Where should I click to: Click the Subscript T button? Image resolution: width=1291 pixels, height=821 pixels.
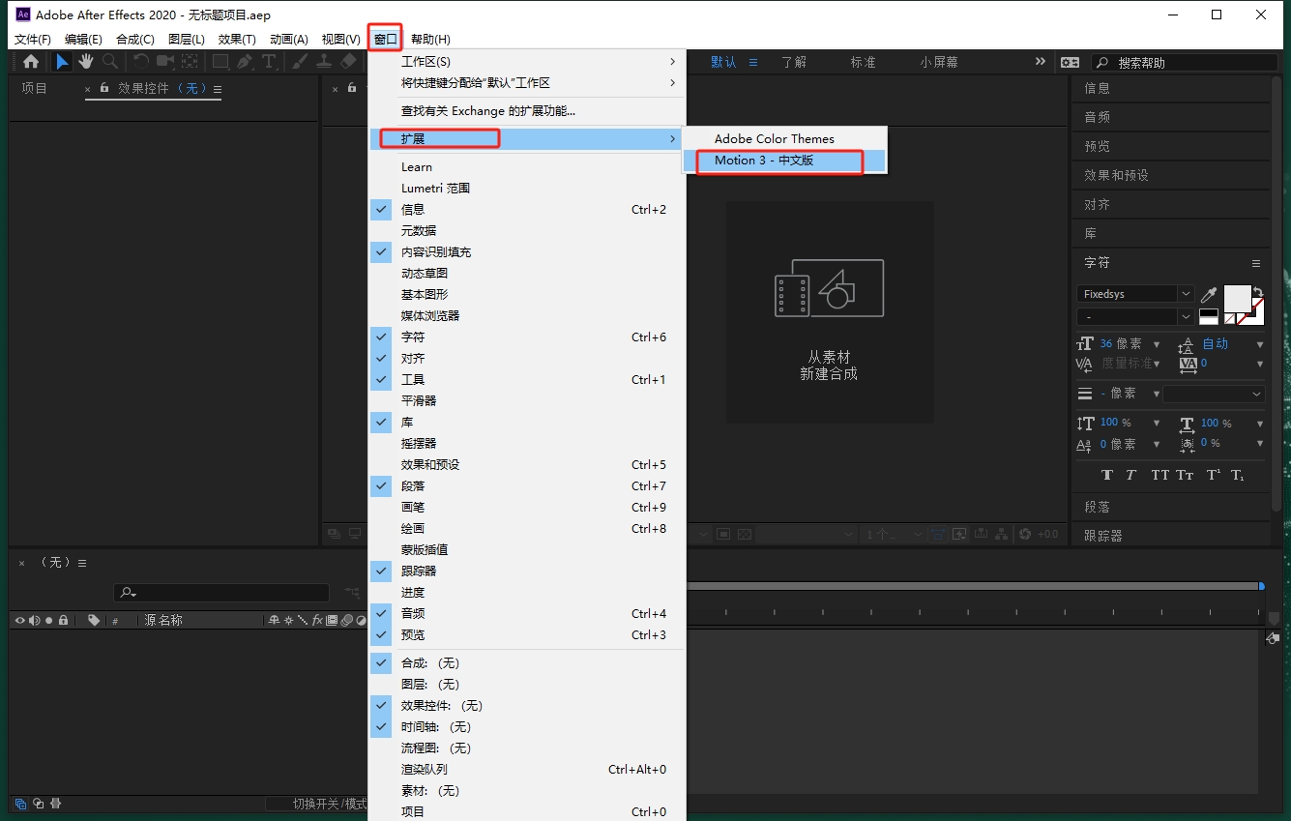[x=1238, y=475]
